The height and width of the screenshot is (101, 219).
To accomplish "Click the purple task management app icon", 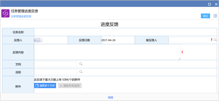I will tap(5, 13).
